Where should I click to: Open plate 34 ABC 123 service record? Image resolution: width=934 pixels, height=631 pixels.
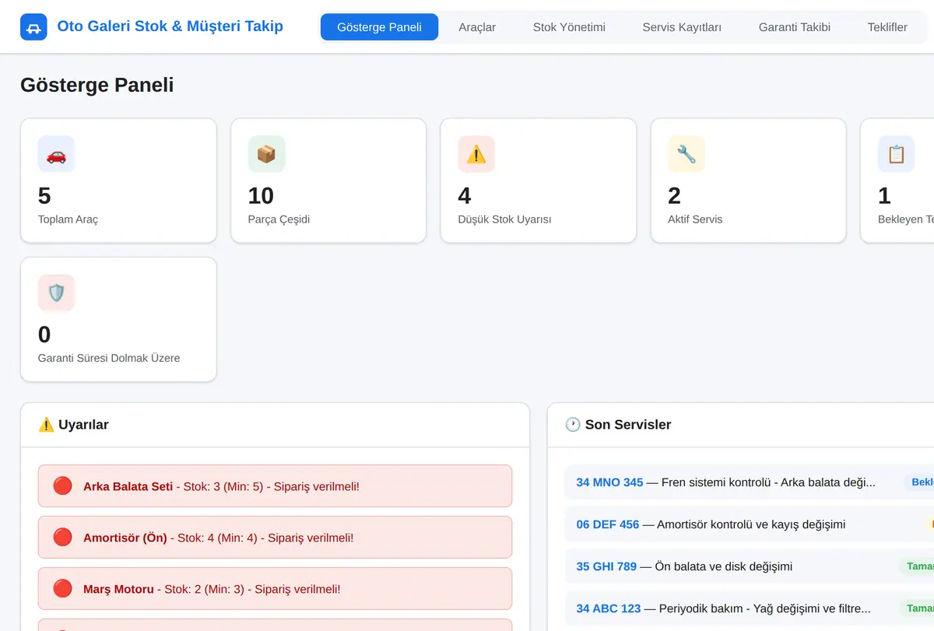point(609,608)
